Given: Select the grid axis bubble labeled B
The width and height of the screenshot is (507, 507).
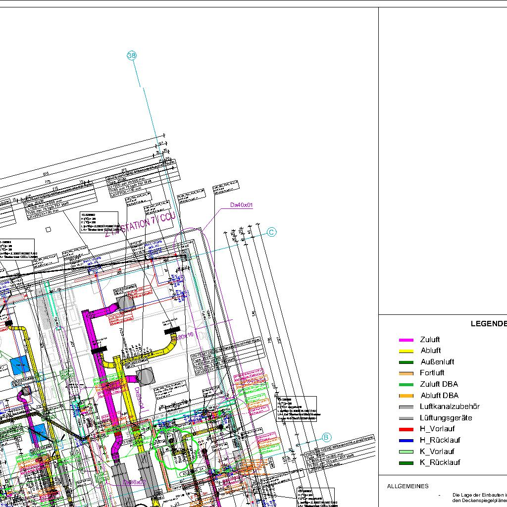Looking at the screenshot, I should tap(326, 437).
